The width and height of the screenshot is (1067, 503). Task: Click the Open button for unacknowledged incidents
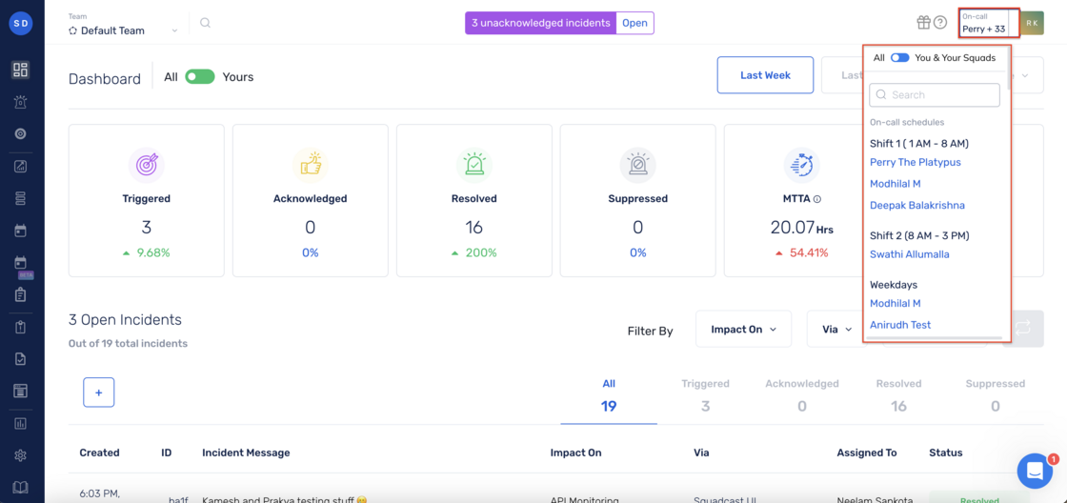634,23
